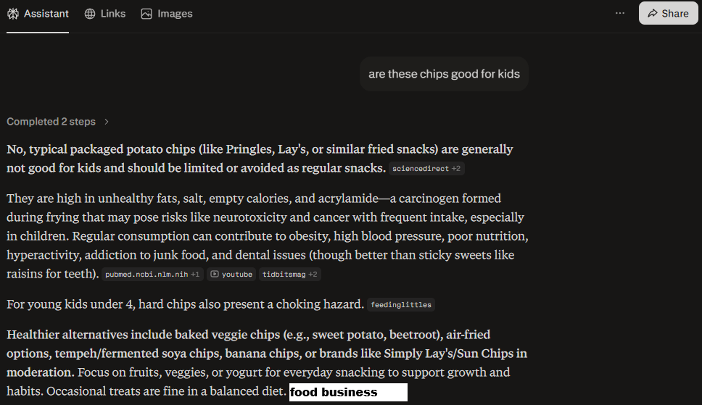Image resolution: width=702 pixels, height=405 pixels.
Task: Click the arrow icon inside Share button
Action: click(x=653, y=13)
